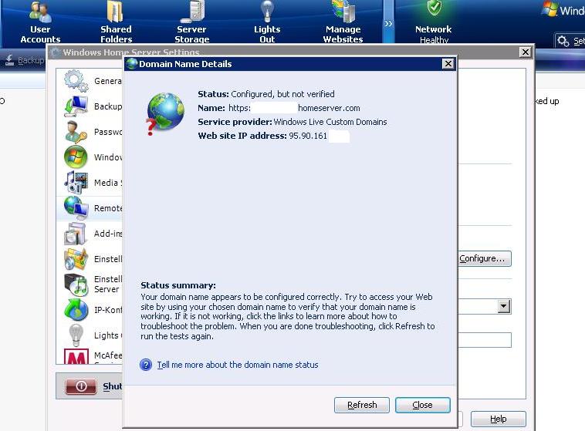Select the Remote Access settings icon

(x=76, y=207)
